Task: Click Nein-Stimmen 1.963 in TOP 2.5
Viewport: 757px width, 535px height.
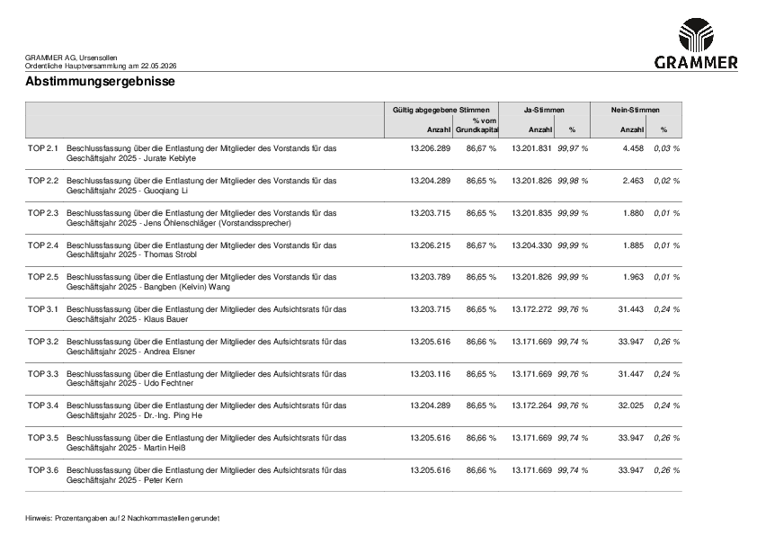Action: coord(633,277)
